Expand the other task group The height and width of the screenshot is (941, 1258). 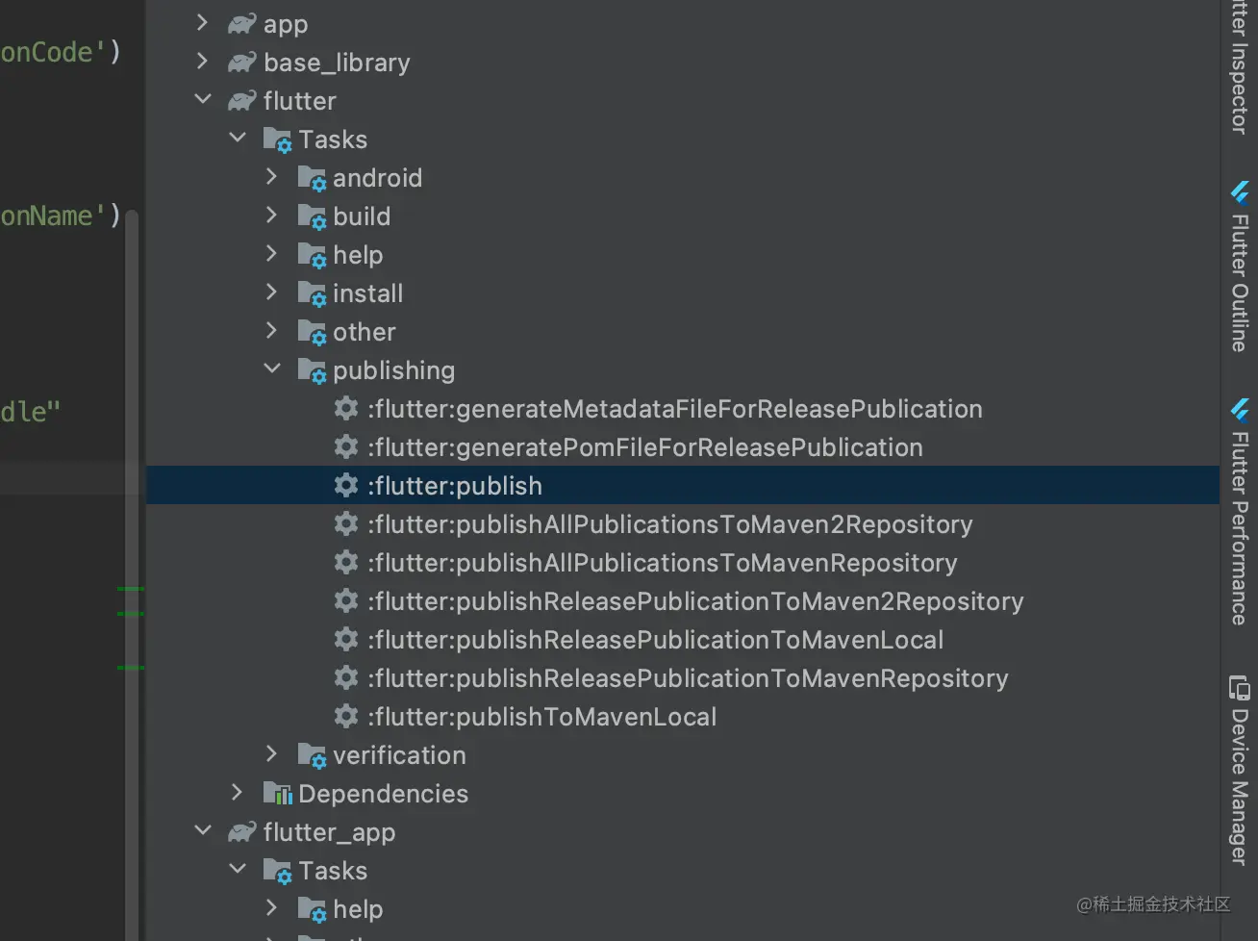point(271,331)
